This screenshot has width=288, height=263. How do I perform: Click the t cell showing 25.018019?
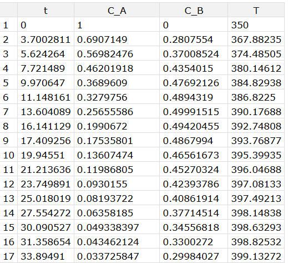pyautogui.click(x=46, y=198)
